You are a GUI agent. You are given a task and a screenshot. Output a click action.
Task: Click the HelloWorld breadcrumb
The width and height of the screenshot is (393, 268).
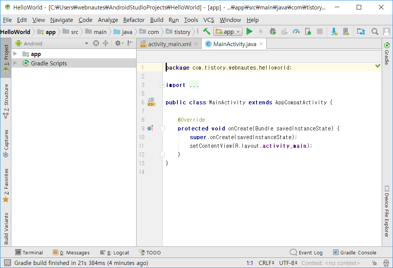(x=15, y=32)
